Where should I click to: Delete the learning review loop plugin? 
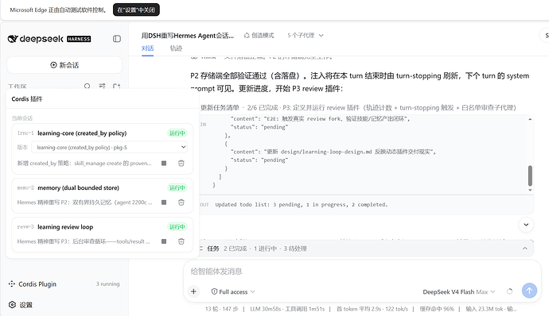point(181,241)
